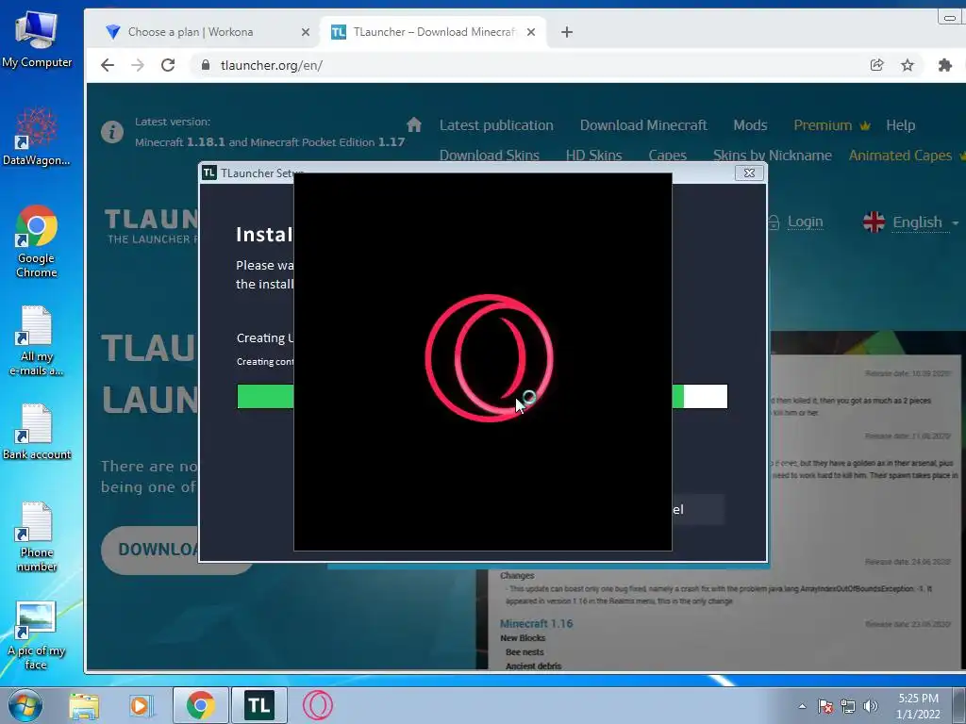The height and width of the screenshot is (724, 966).
Task: Open File Explorer from taskbar
Action: (84, 705)
